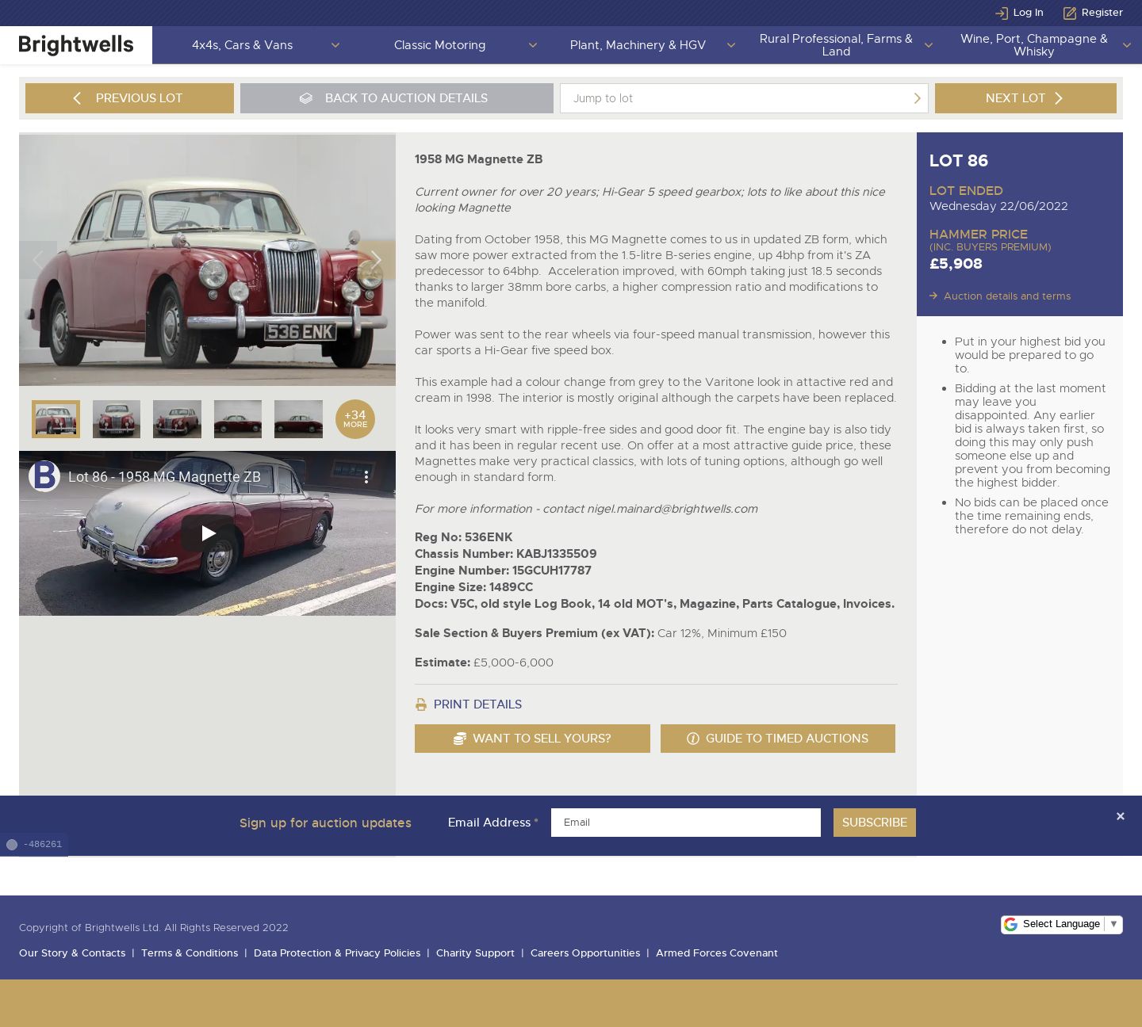Click the 'Engine Number: 15GCUH17787' line
This screenshot has width=1142, height=1027.
point(503,571)
